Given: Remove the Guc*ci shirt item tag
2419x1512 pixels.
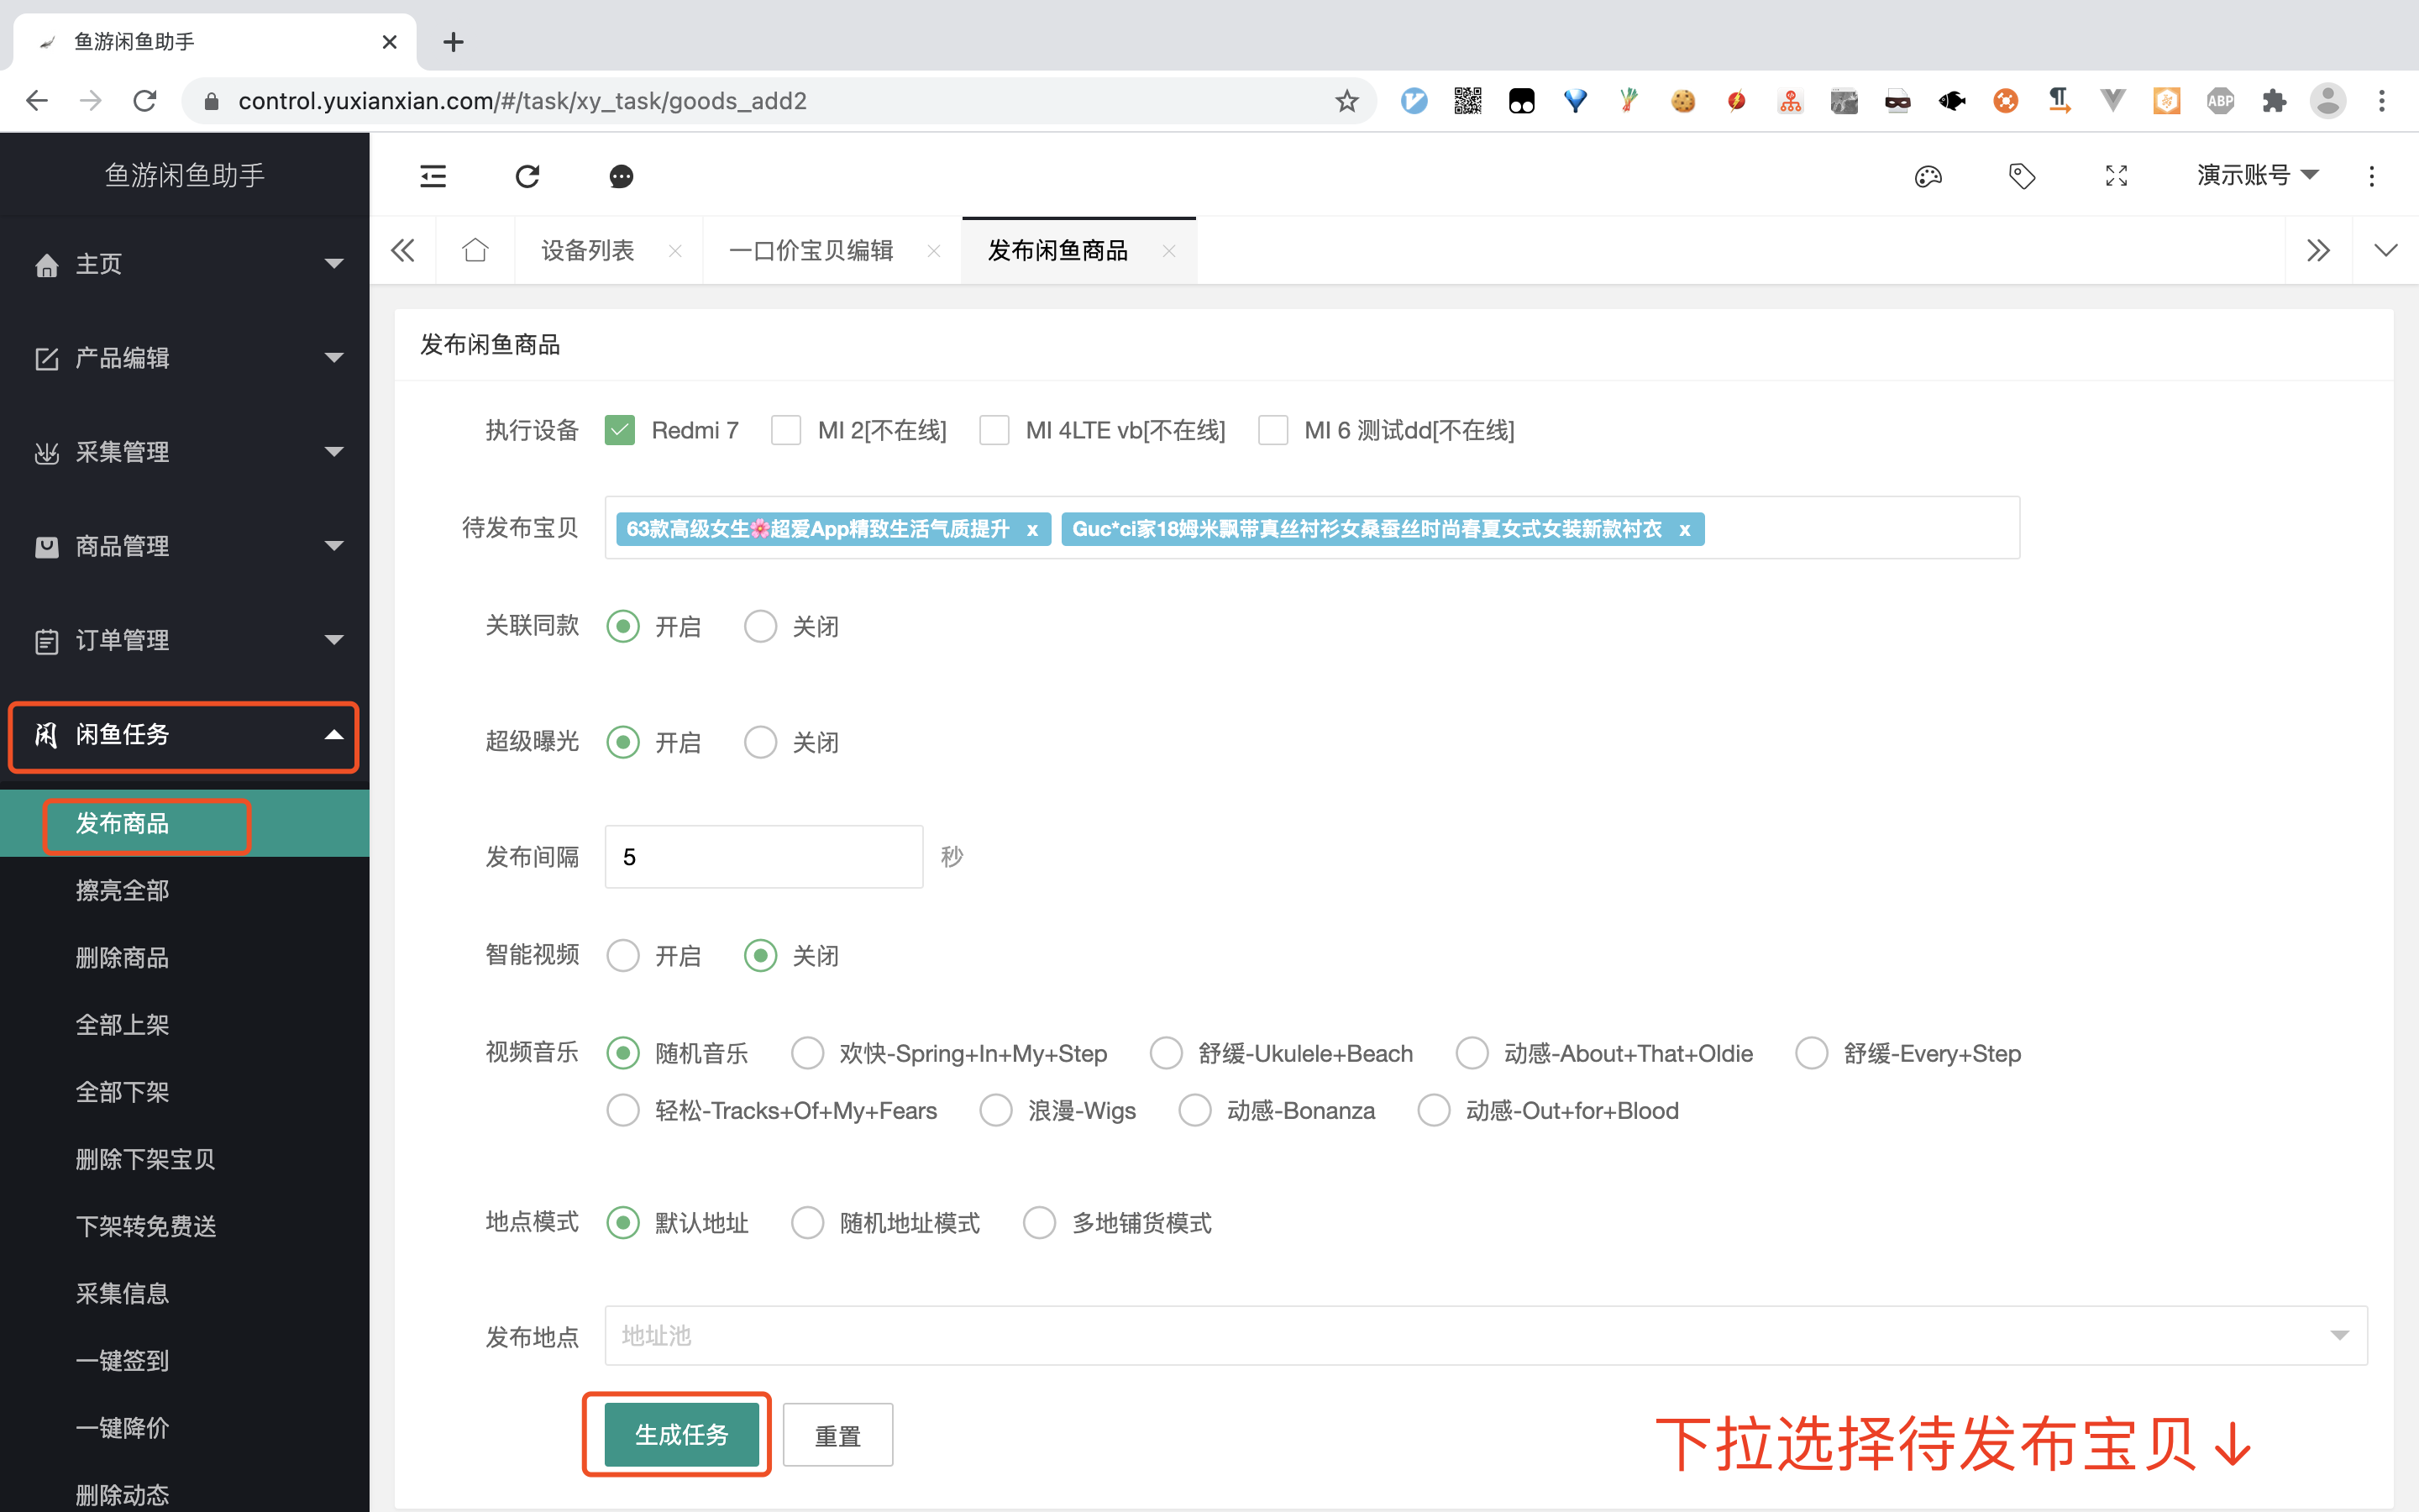Looking at the screenshot, I should (x=1684, y=529).
